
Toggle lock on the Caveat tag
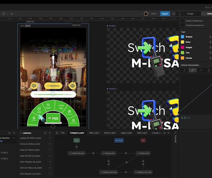click(210, 58)
